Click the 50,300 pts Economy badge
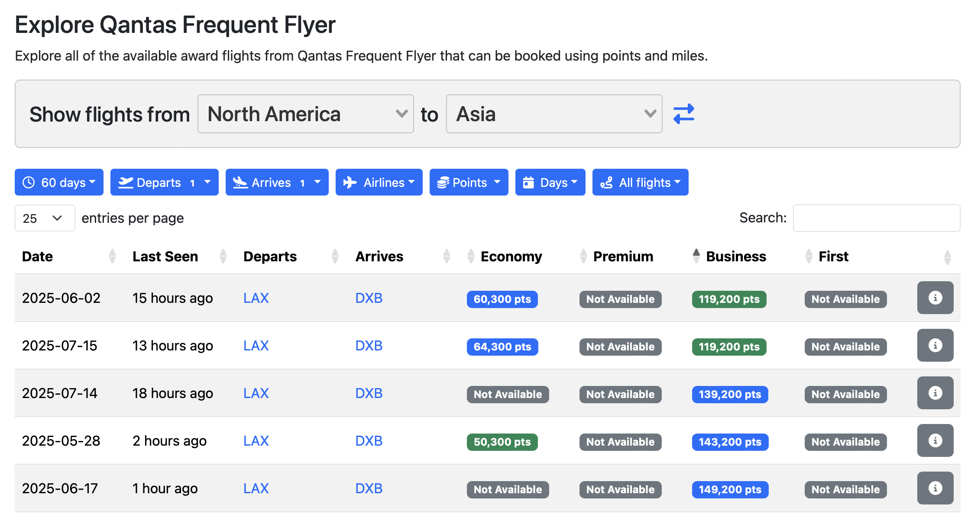This screenshot has height=514, width=971. tap(502, 442)
